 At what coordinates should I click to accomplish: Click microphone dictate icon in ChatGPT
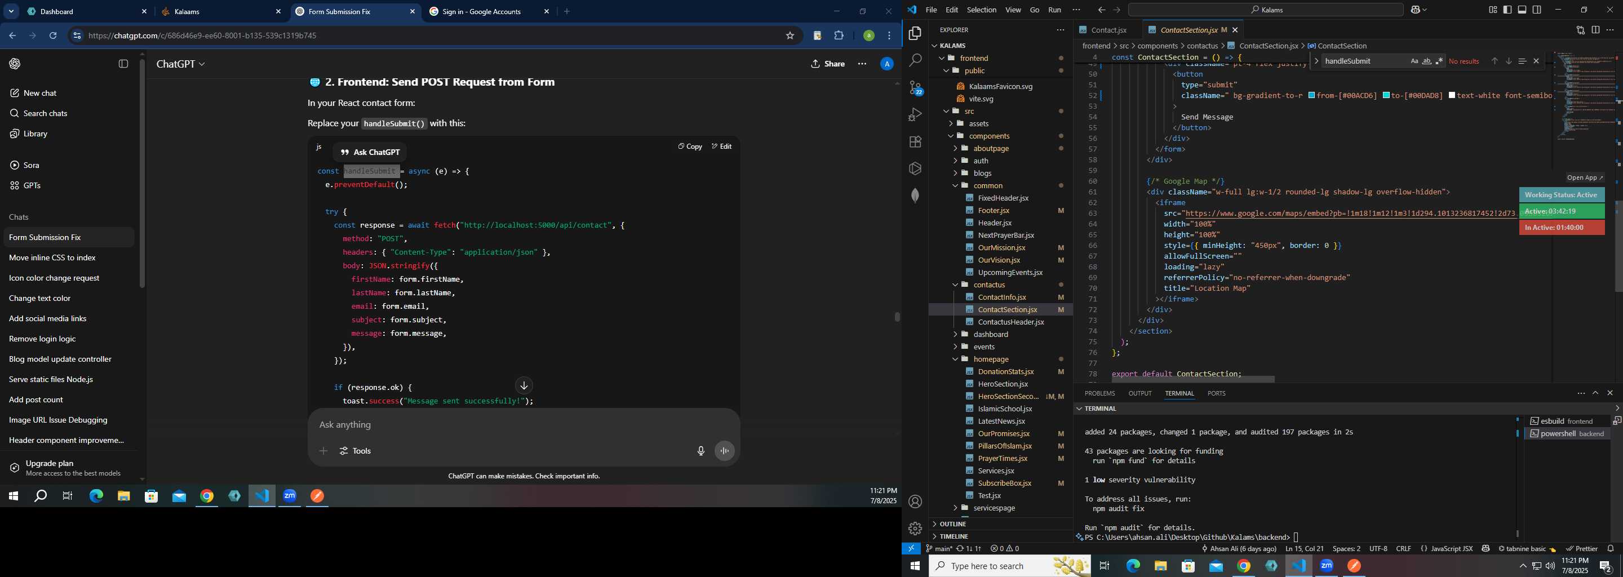pos(700,451)
